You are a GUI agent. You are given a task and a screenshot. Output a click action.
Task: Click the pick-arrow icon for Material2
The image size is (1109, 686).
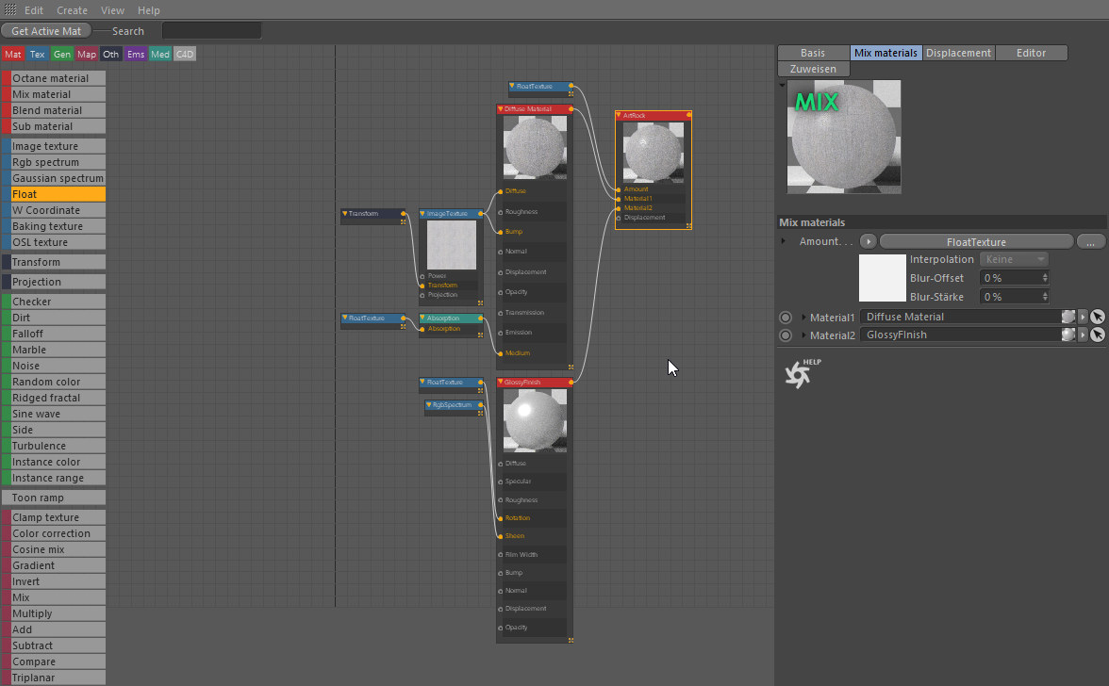(1097, 335)
